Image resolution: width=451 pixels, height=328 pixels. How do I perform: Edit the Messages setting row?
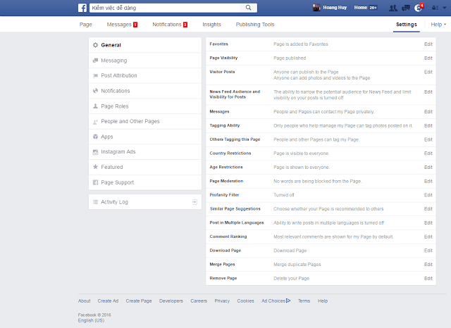click(x=428, y=111)
